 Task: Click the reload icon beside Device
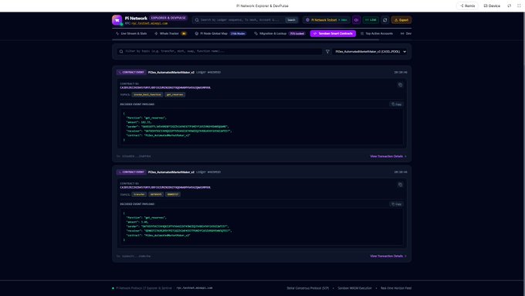pyautogui.click(x=510, y=5)
